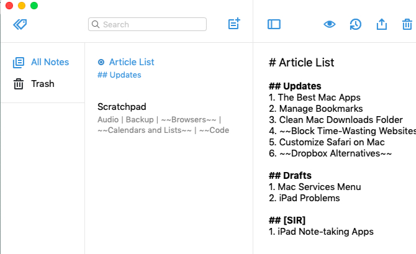This screenshot has height=254, width=416.
Task: Click the '## Updates' heading in editor
Action: pos(295,86)
